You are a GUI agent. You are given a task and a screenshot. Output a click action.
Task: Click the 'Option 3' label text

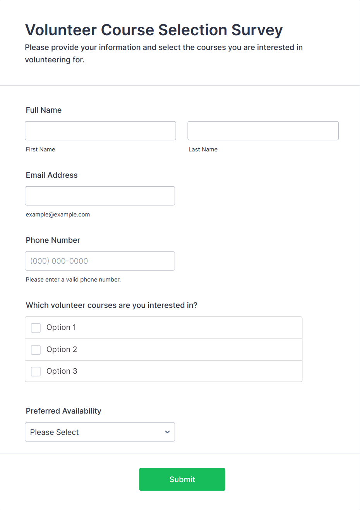[x=62, y=371]
